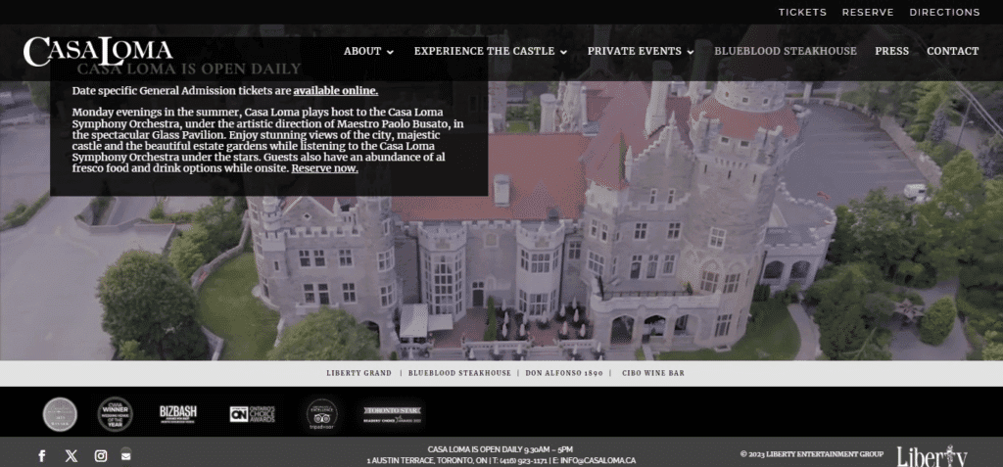Click the Ontario's Choice Awards badge
This screenshot has width=1003, height=467.
[252, 414]
